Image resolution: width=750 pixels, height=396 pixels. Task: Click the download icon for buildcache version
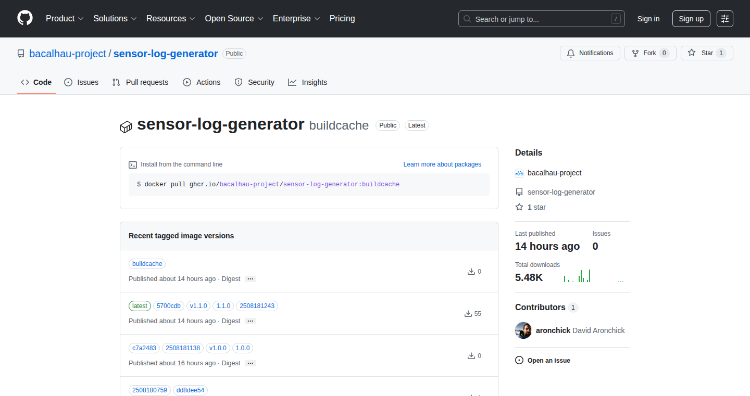click(471, 272)
